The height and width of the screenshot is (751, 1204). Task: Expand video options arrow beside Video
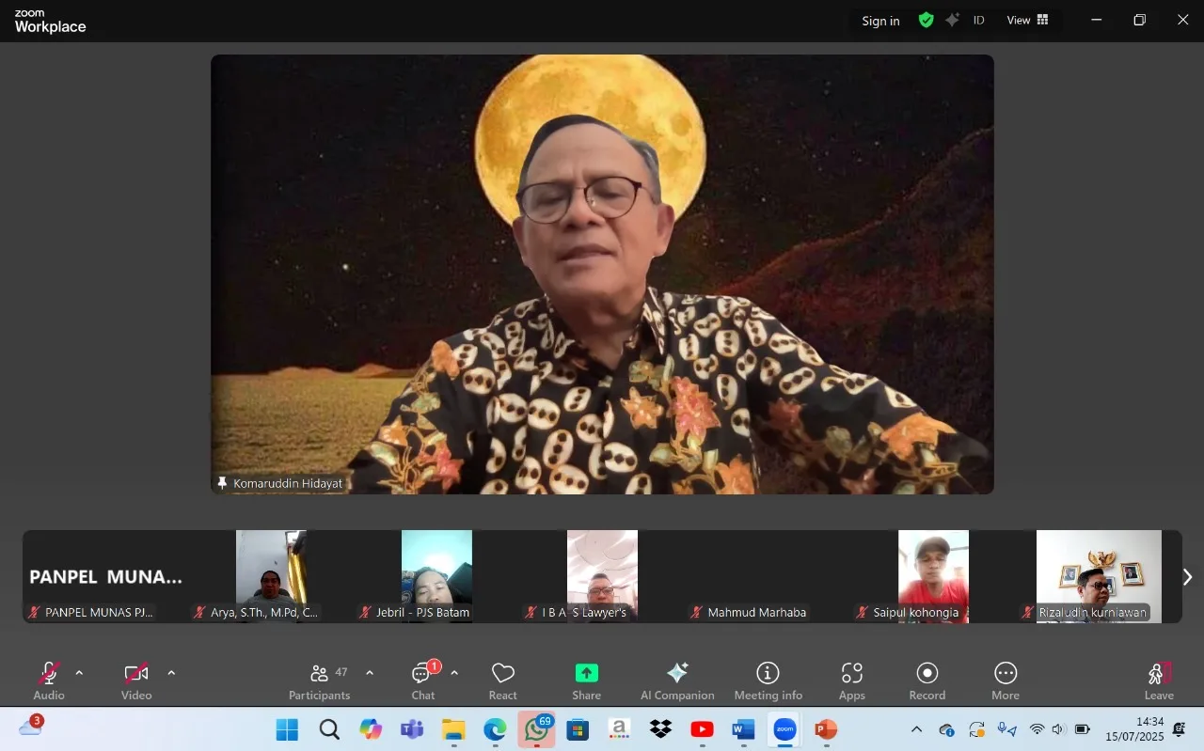pos(171,673)
